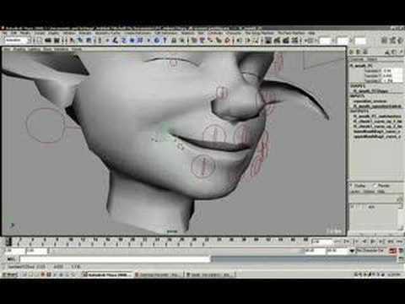Click the current time field next to timeline
405x304 pixels.
click(x=323, y=242)
